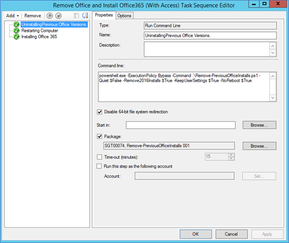Switch to the Options tab
The width and height of the screenshot is (289, 243).
coord(124,16)
